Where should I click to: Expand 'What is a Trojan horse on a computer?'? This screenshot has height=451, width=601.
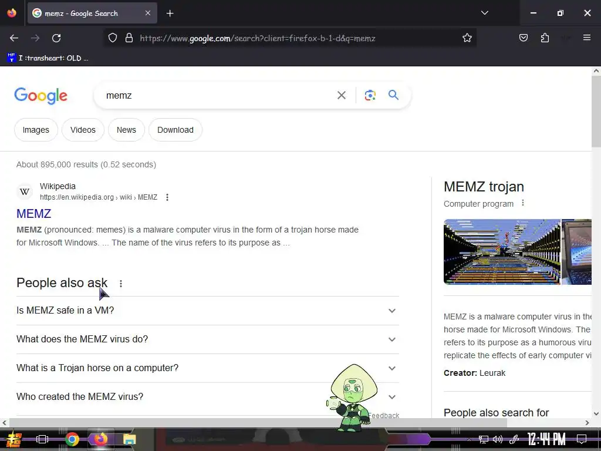click(x=208, y=368)
